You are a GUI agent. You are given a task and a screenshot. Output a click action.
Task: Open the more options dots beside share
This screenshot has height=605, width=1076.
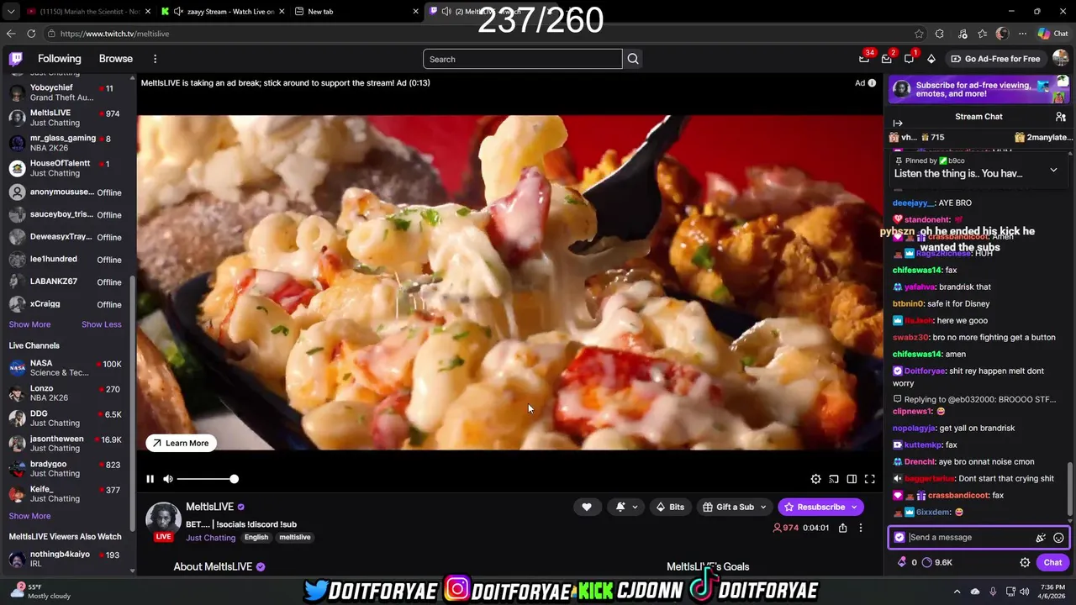click(860, 528)
